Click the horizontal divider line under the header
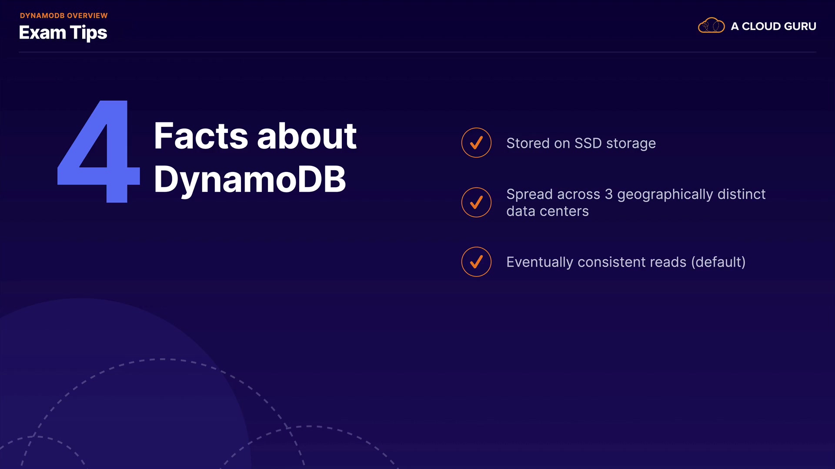 (x=417, y=52)
